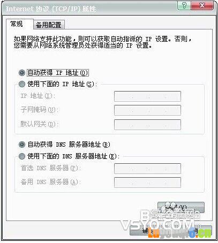Focus the 备用 DNS 服务器 input box
This screenshot has height=243, width=218.
click(x=147, y=183)
